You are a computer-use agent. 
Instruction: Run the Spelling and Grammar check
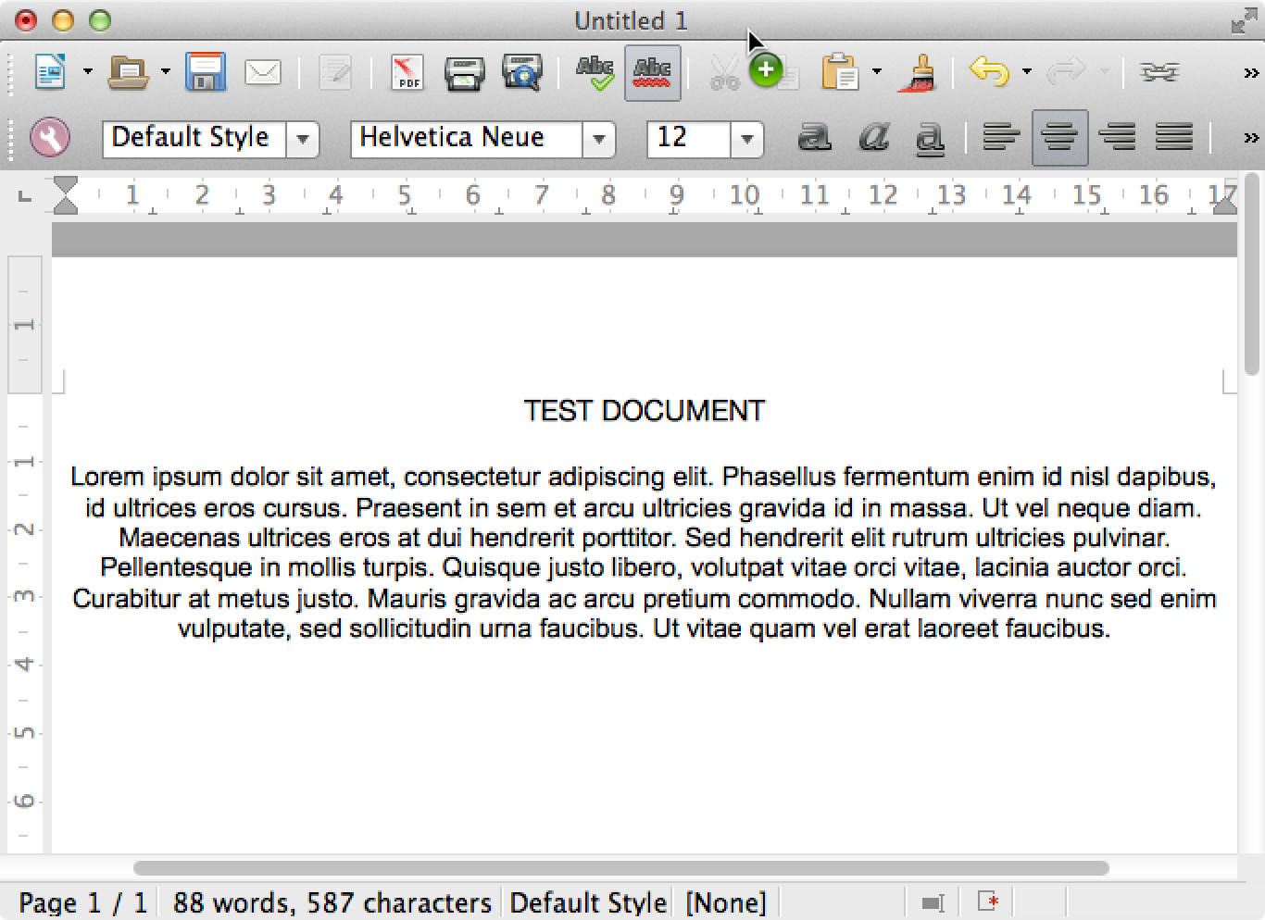pyautogui.click(x=595, y=72)
